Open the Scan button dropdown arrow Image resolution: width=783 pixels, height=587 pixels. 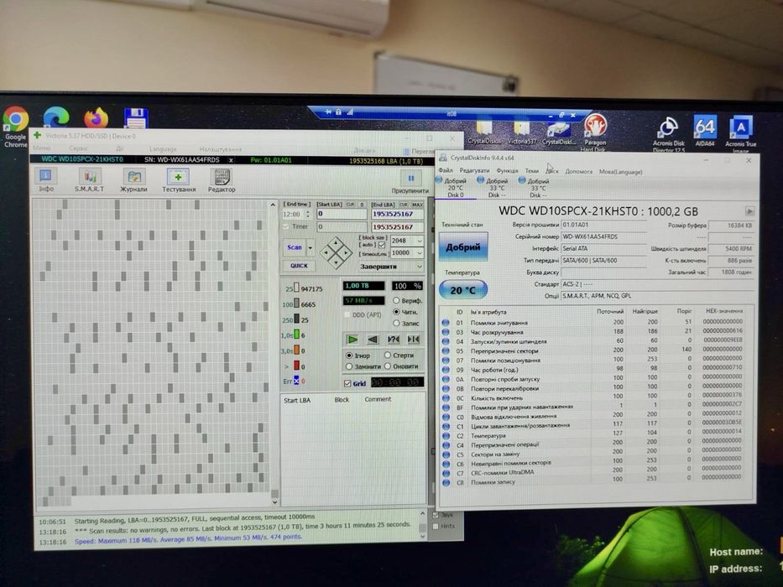311,247
